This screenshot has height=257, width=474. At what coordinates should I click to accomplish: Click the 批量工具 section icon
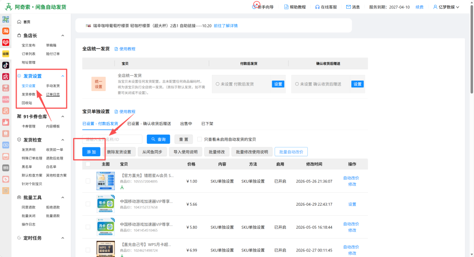[x=19, y=197]
